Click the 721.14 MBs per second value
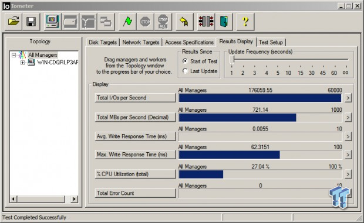The image size is (364, 223). pyautogui.click(x=260, y=109)
